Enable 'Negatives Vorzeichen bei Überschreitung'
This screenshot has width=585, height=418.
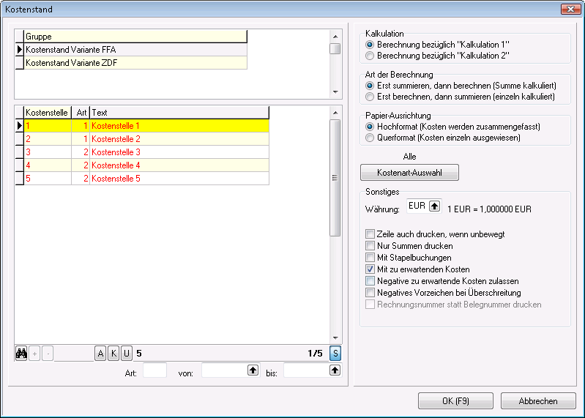(x=370, y=293)
